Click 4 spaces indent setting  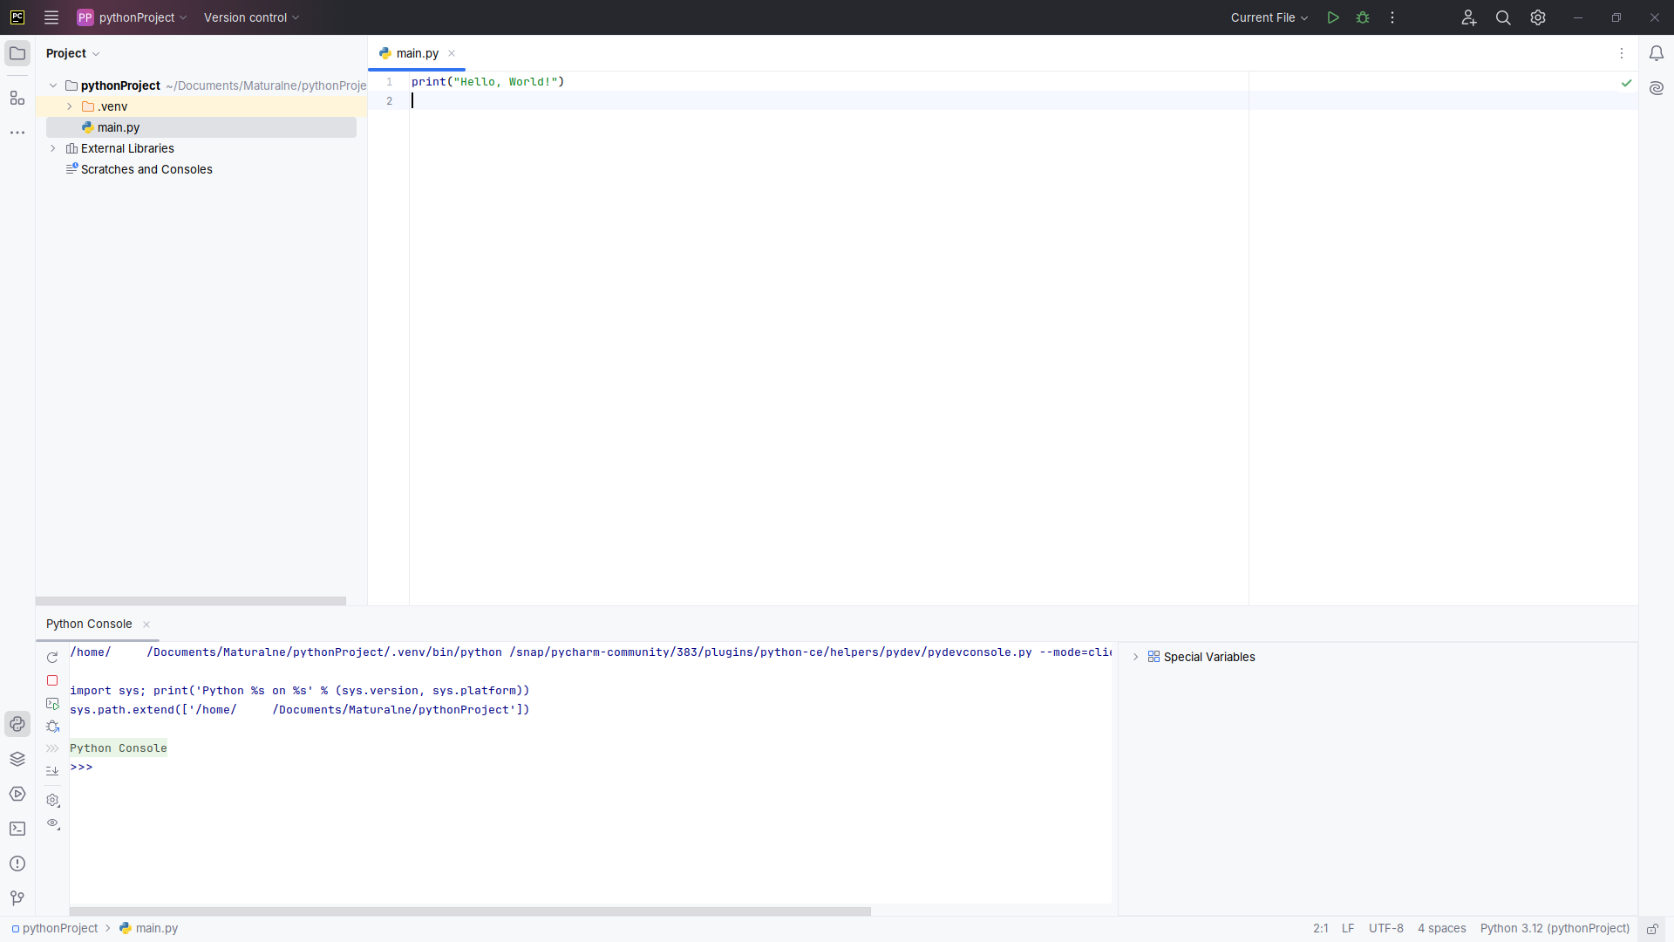[1441, 929]
